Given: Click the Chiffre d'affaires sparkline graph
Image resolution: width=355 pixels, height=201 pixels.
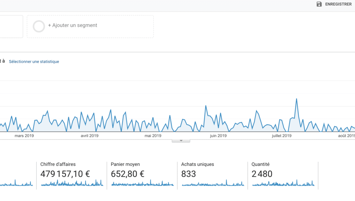Looking at the screenshot, I should click(x=72, y=183).
